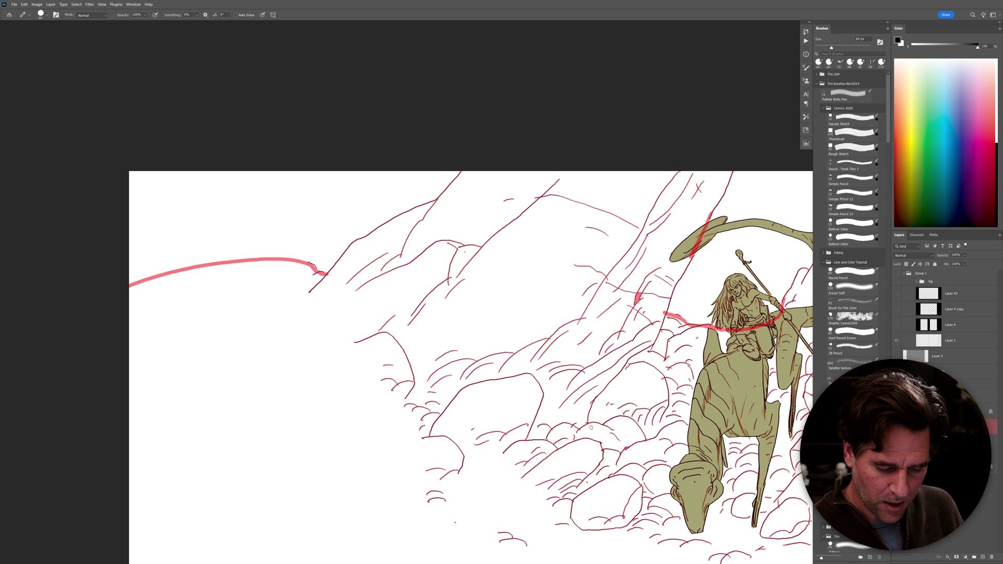Open the Info panel icon
Screen dimensions: 1003x564
[x=806, y=54]
